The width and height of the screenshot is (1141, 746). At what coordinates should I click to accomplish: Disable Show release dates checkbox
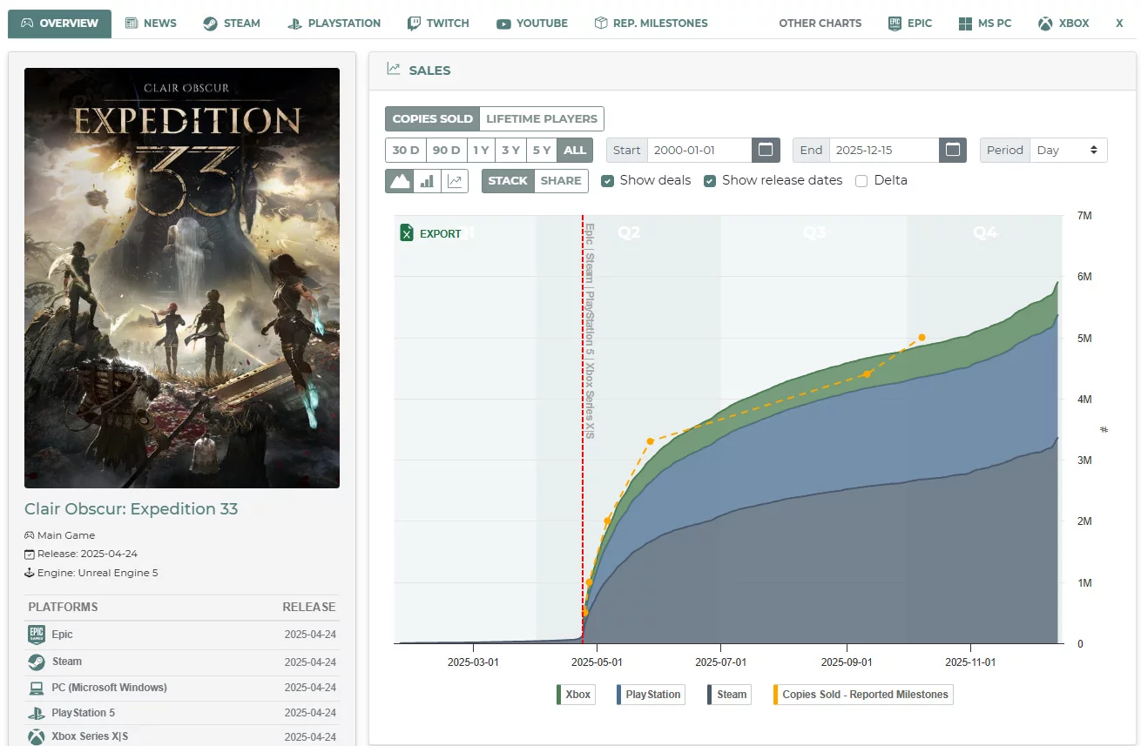pyautogui.click(x=710, y=181)
